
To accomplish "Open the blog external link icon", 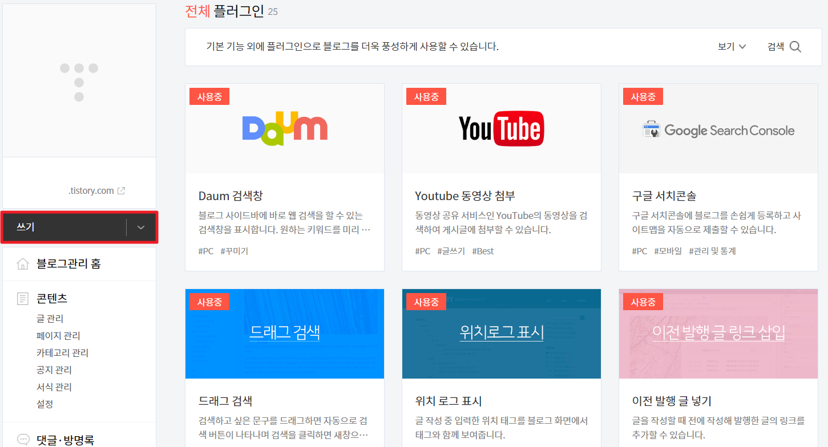I will point(121,191).
